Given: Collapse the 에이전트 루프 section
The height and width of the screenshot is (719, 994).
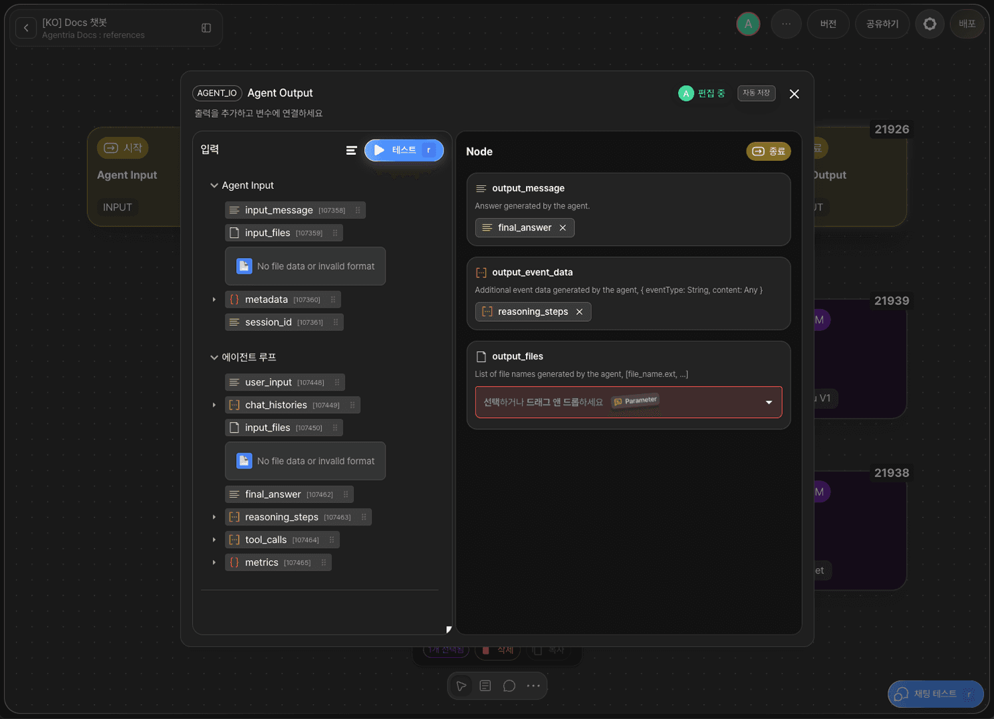Looking at the screenshot, I should [x=214, y=358].
